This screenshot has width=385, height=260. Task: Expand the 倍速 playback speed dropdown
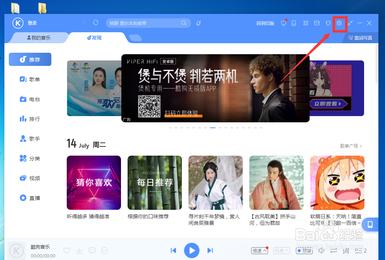click(x=260, y=250)
